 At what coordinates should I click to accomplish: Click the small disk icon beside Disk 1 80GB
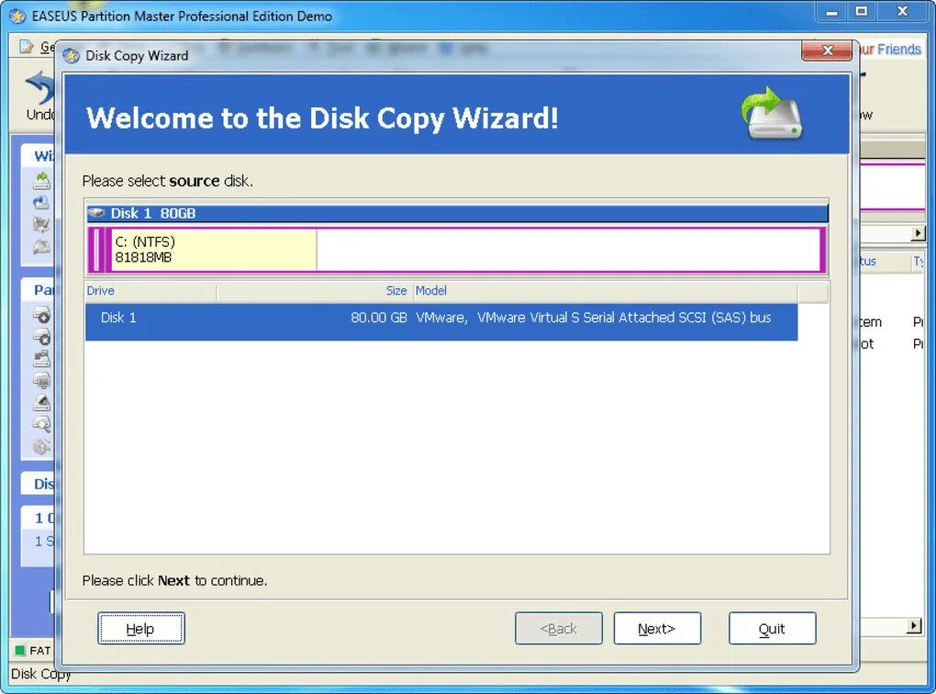tap(96, 213)
